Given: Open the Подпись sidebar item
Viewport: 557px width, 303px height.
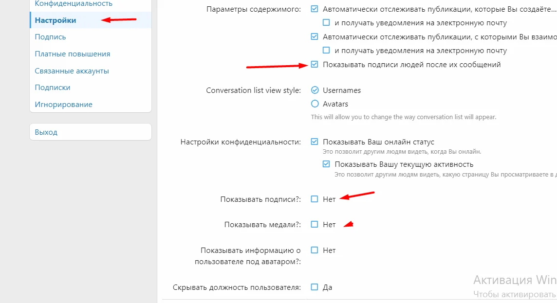Looking at the screenshot, I should click(51, 37).
